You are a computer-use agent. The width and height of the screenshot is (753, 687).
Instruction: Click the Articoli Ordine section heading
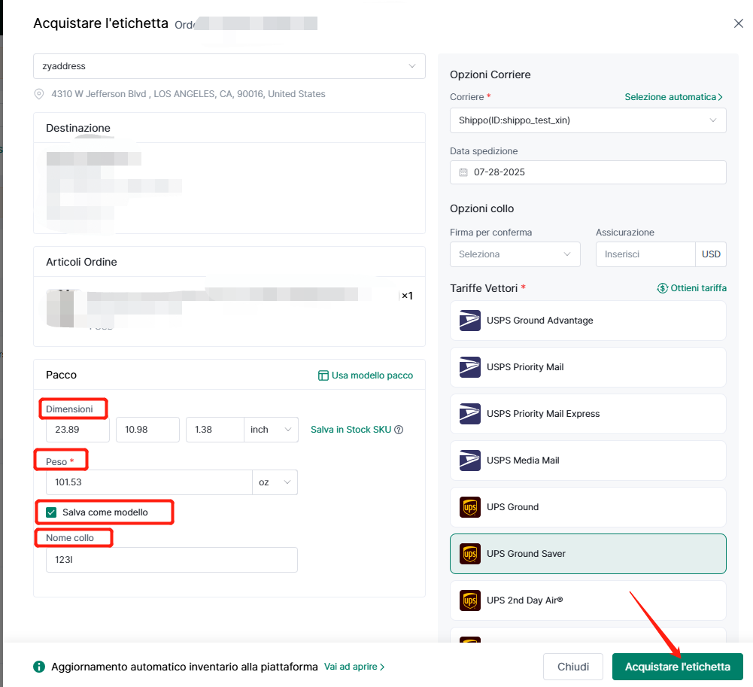[81, 262]
